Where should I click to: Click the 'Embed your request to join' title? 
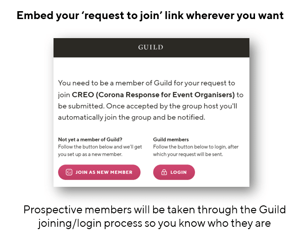pos(150,15)
